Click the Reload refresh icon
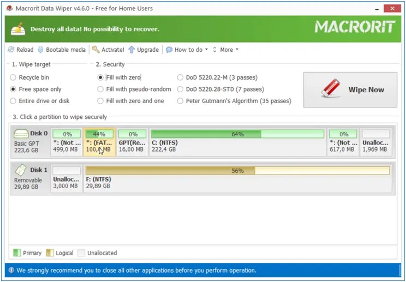The image size is (406, 282). pyautogui.click(x=11, y=50)
